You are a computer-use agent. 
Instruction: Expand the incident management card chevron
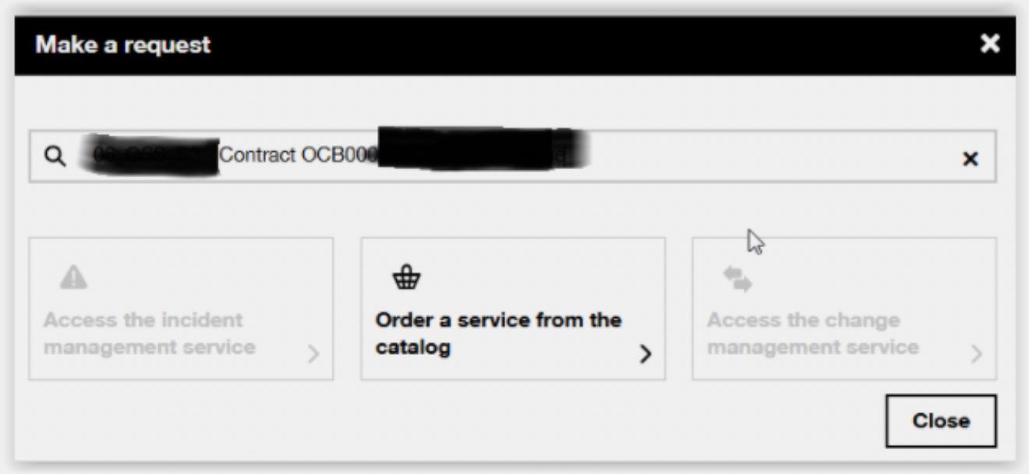point(313,355)
